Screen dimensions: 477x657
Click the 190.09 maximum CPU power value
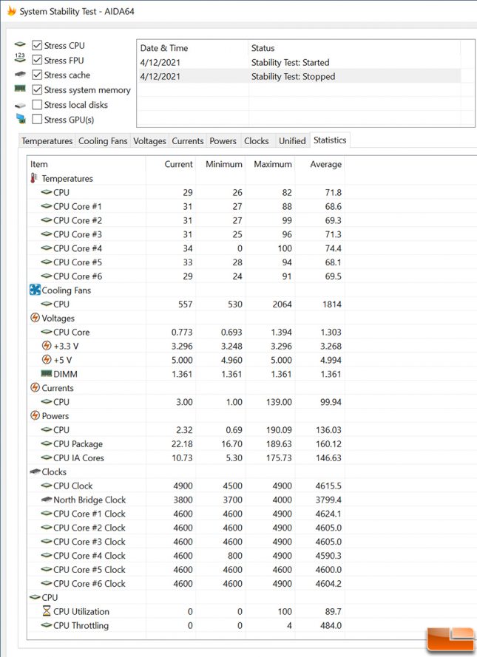[x=279, y=430]
